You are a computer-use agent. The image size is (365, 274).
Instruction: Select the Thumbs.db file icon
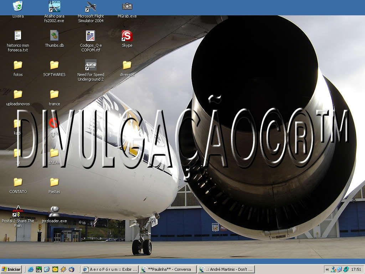tap(54, 35)
